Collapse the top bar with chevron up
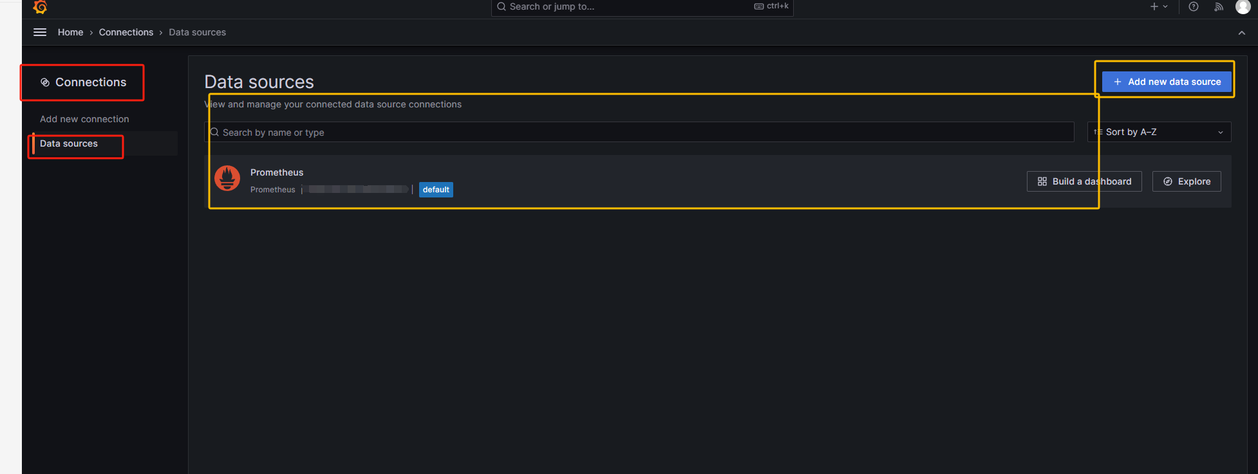1258x474 pixels. [1242, 33]
